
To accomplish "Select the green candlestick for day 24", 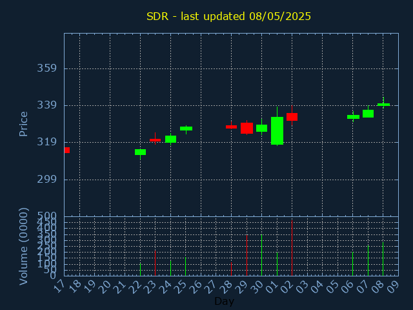I will pyautogui.click(x=170, y=139).
